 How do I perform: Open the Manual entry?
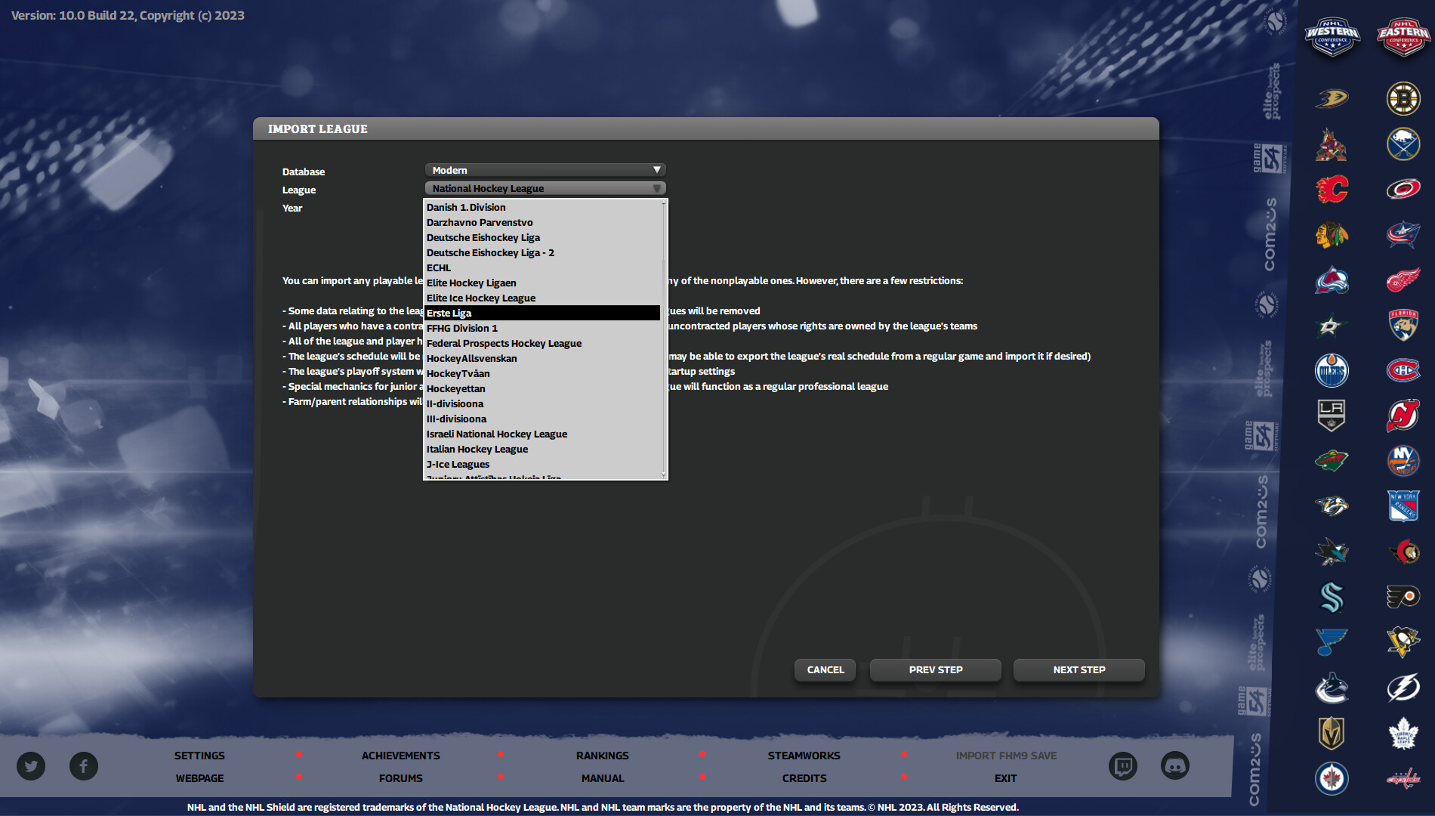[x=602, y=777]
